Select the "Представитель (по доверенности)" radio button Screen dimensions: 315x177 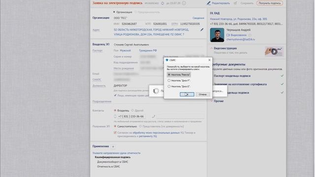[x=140, y=126]
